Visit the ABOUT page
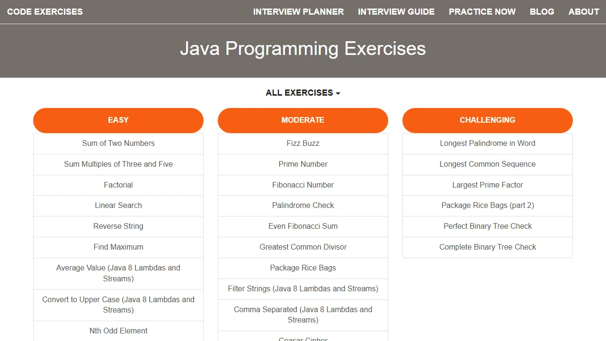The image size is (606, 341). click(584, 11)
